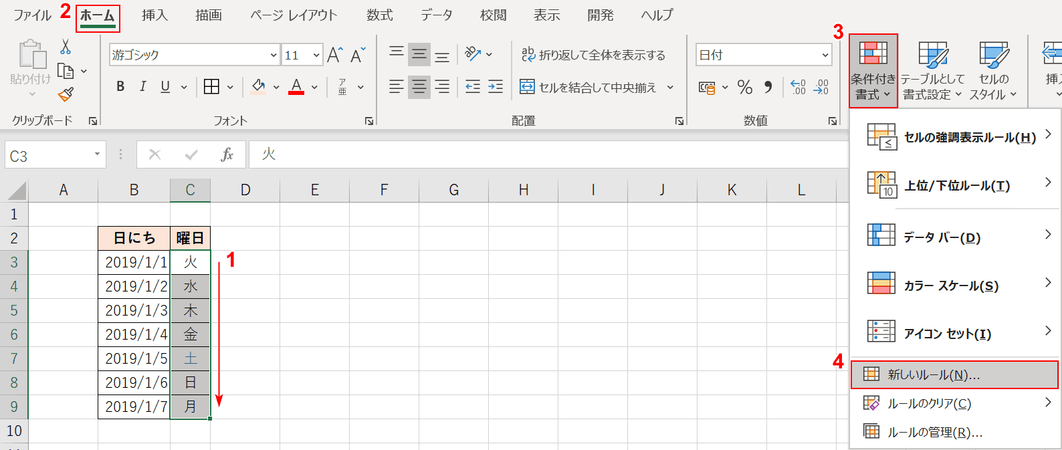Image resolution: width=1062 pixels, height=450 pixels.
Task: Increase indent in alignment group
Action: click(496, 86)
